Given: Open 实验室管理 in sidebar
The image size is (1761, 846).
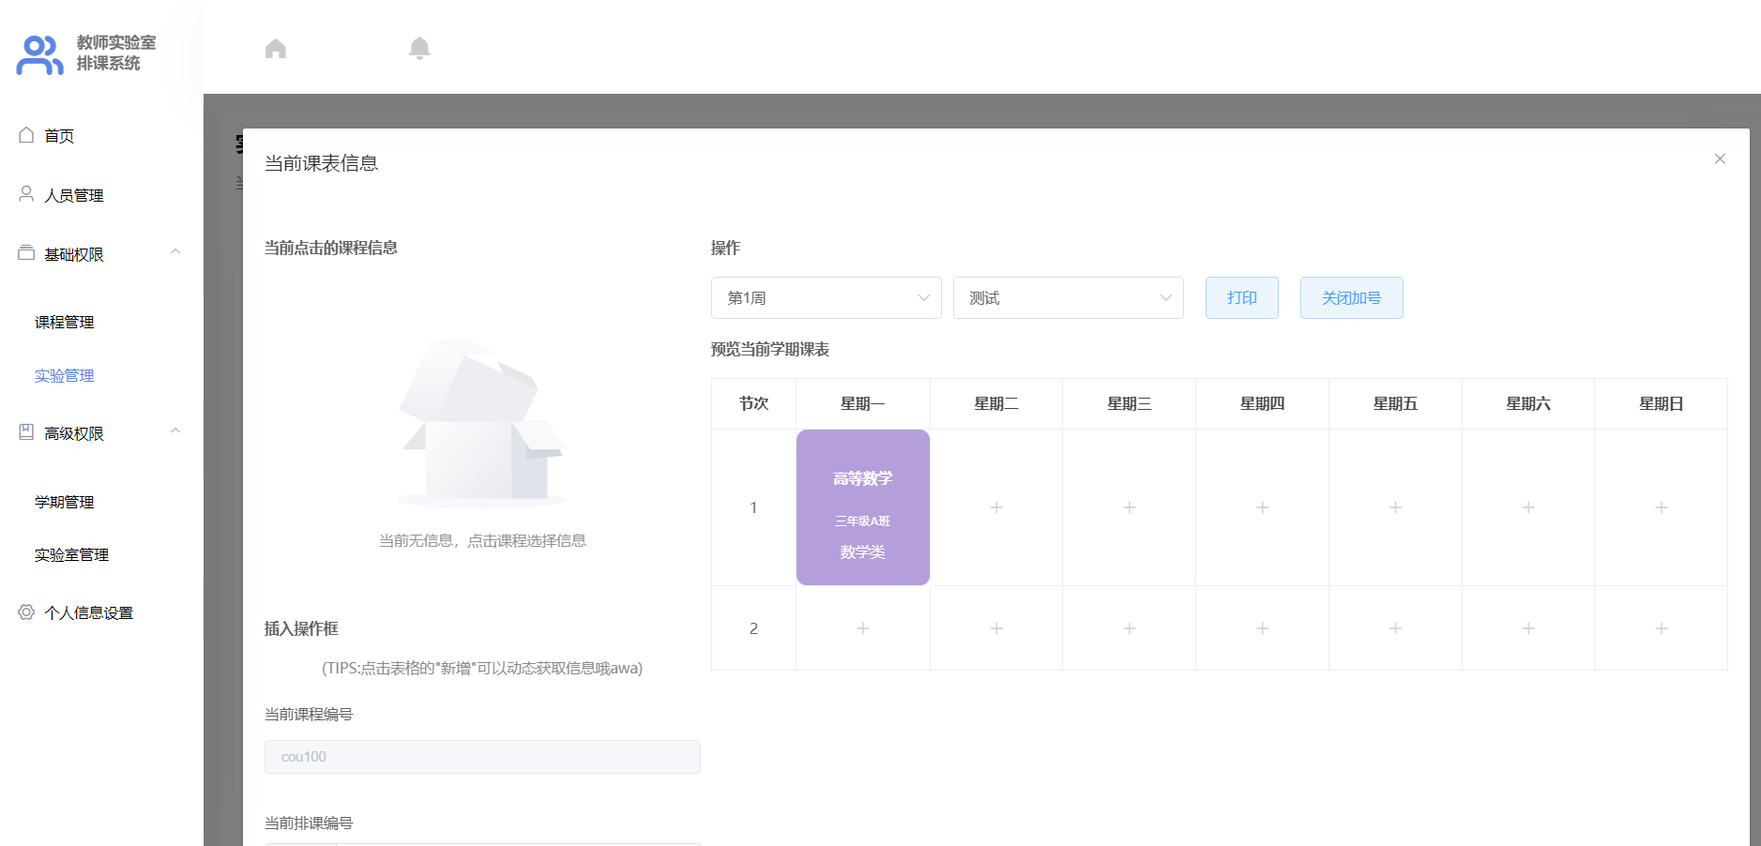Looking at the screenshot, I should (x=72, y=555).
